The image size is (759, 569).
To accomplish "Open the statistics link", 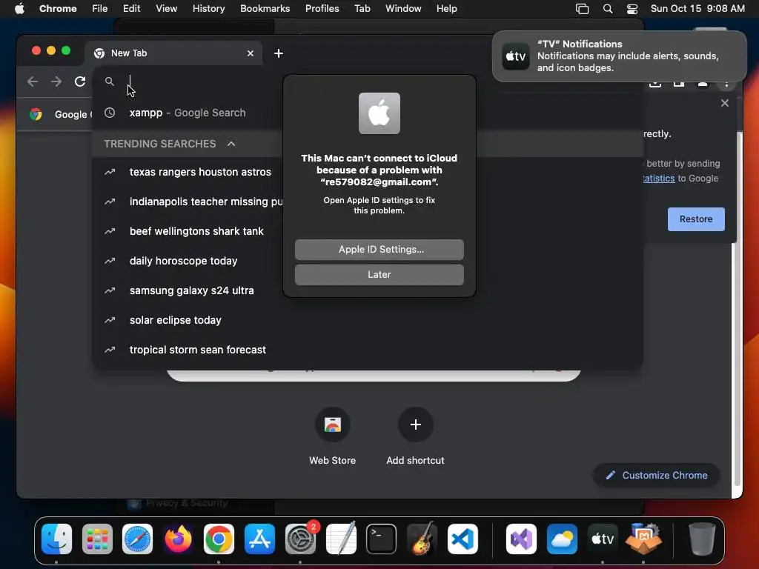I will click(x=659, y=178).
